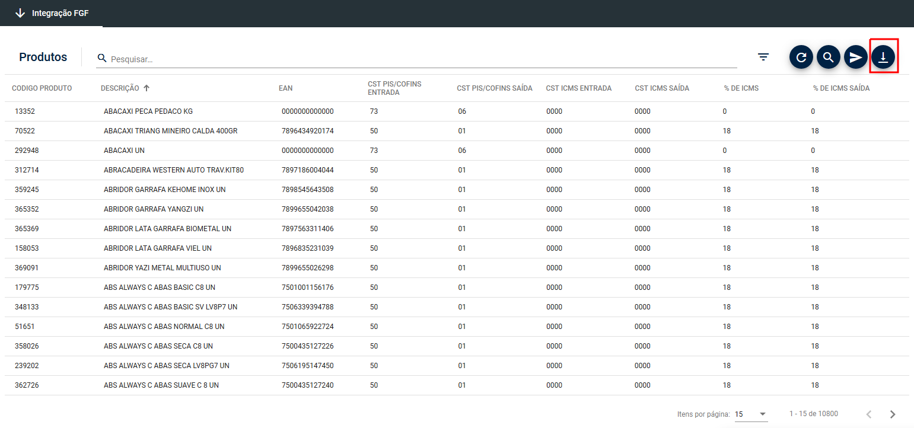Image resolution: width=914 pixels, height=428 pixels.
Task: Click the round magnifier search button
Action: [x=828, y=57]
